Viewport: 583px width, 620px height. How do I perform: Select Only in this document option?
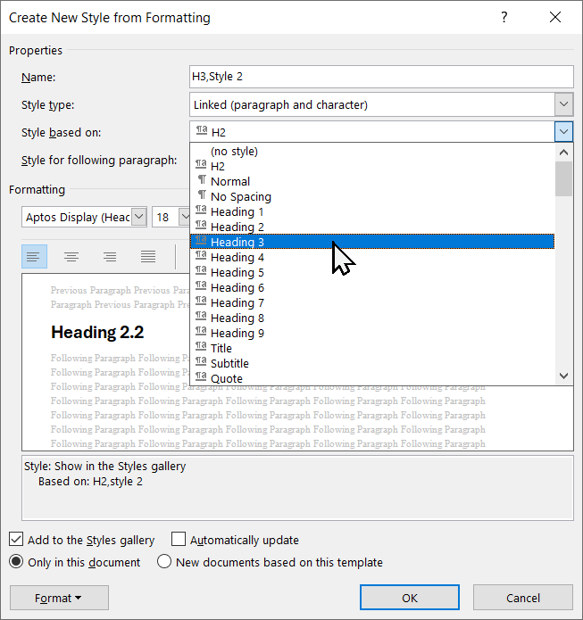tap(17, 562)
